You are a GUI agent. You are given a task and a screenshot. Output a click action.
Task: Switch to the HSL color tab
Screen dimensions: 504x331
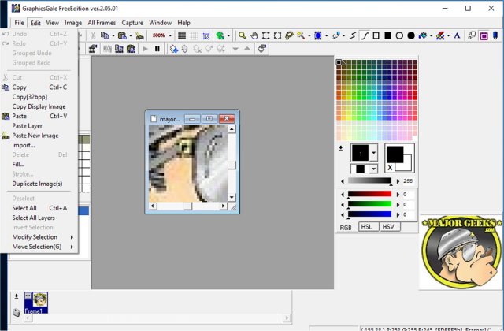(x=367, y=227)
